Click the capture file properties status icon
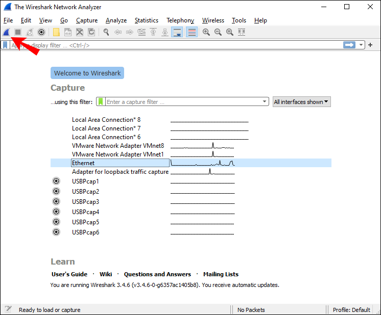The height and width of the screenshot is (315, 381). coord(8,309)
